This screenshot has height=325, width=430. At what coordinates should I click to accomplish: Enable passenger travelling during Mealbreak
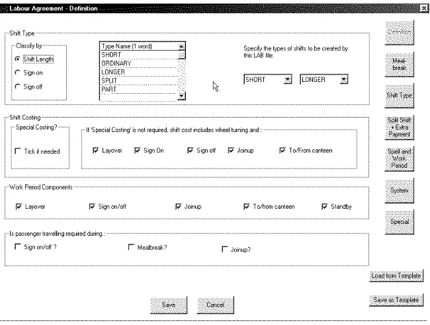click(x=131, y=247)
